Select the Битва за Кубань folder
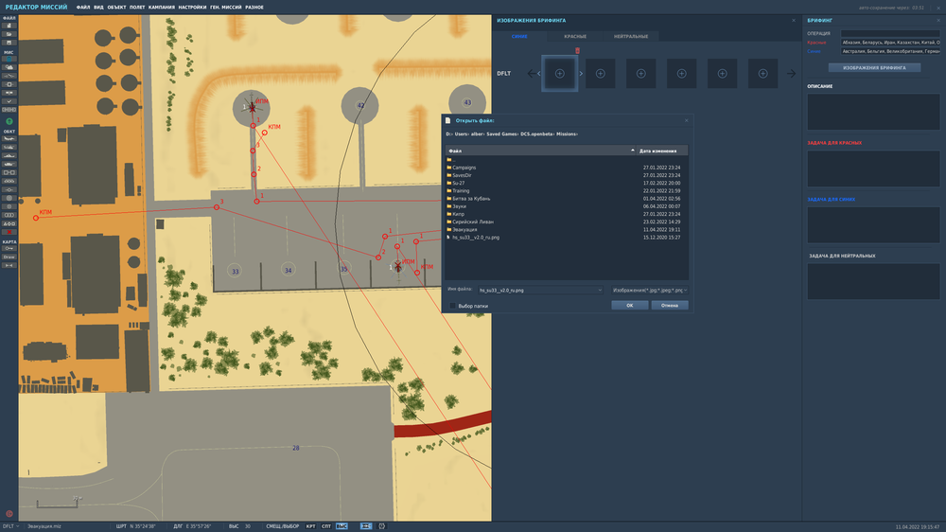 [x=470, y=198]
